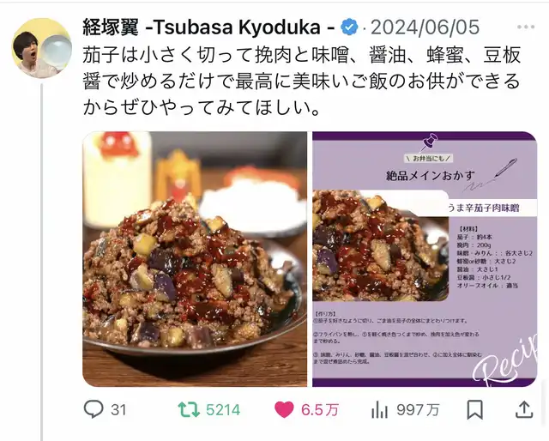Click the 997万 views count
The width and height of the screenshot is (549, 441).
418,409
